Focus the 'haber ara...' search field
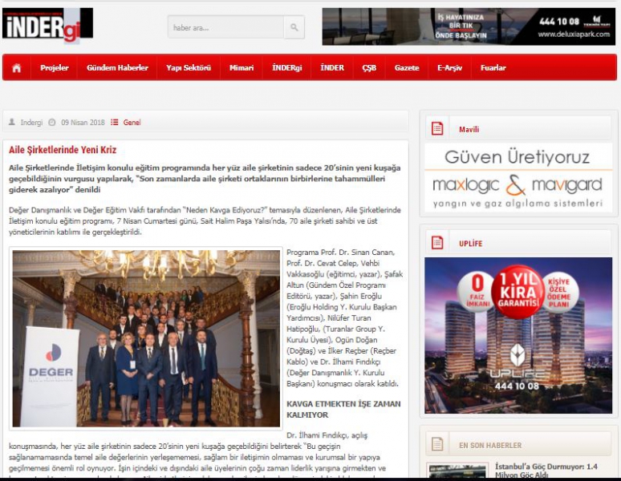This screenshot has width=621, height=481. pos(225,27)
